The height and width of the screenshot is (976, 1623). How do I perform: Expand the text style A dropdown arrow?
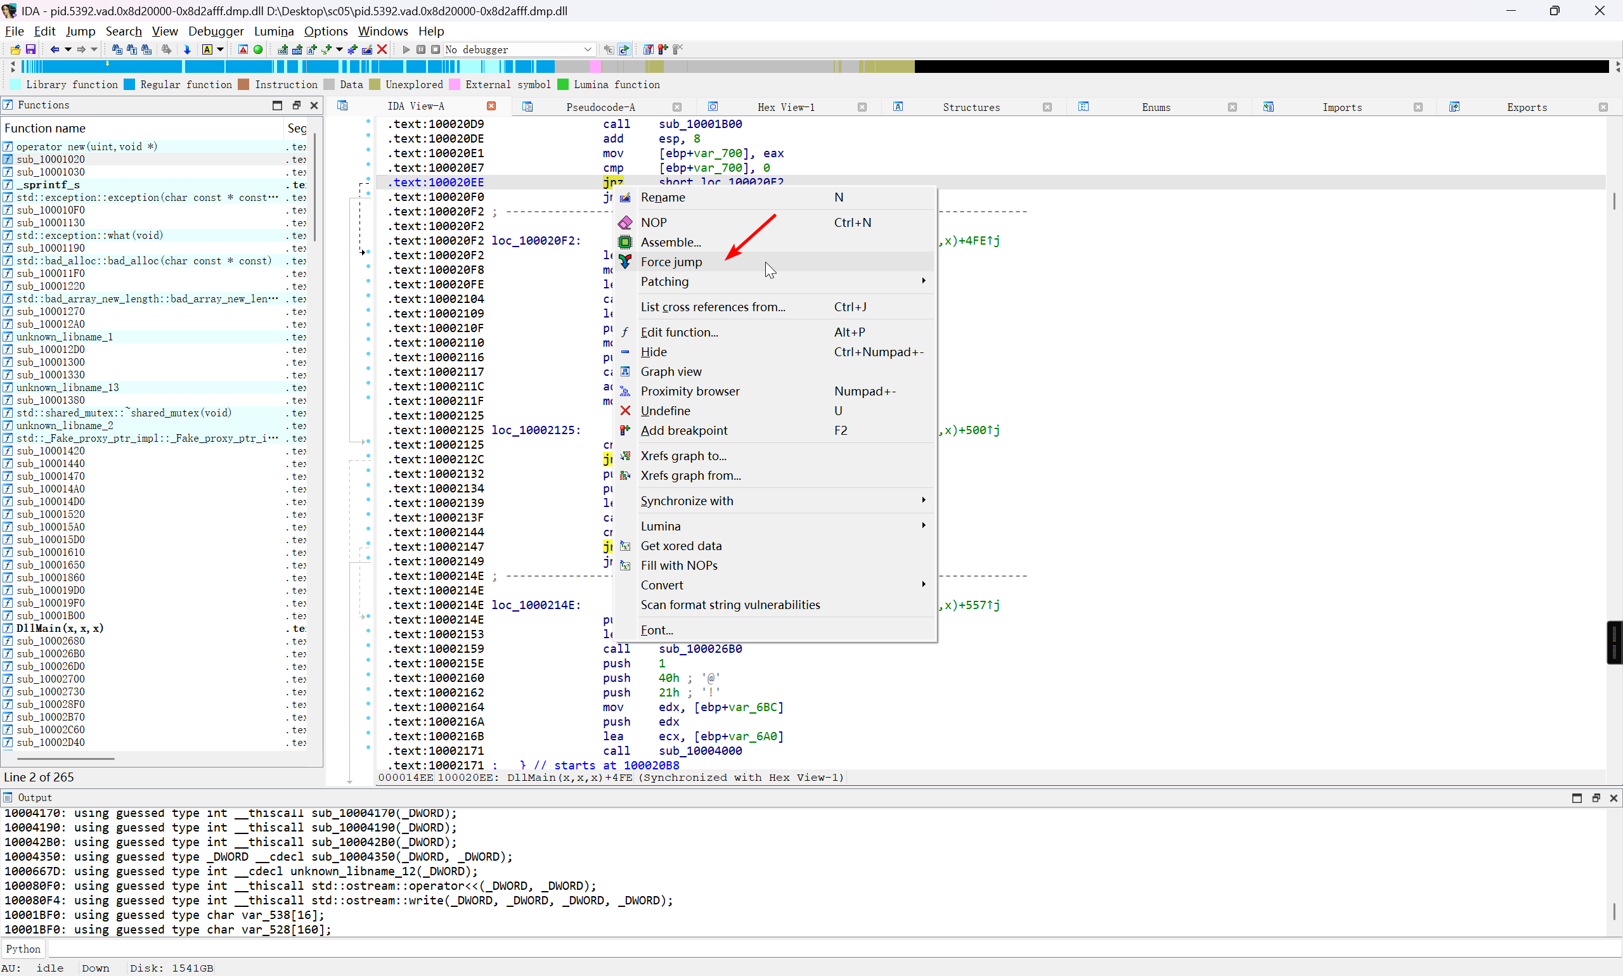221,49
